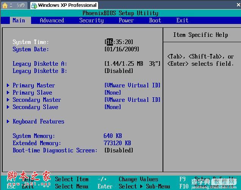This screenshot has width=241, height=190.
Task: Open the Secondary Slave submenu entry
Action: coord(35,107)
